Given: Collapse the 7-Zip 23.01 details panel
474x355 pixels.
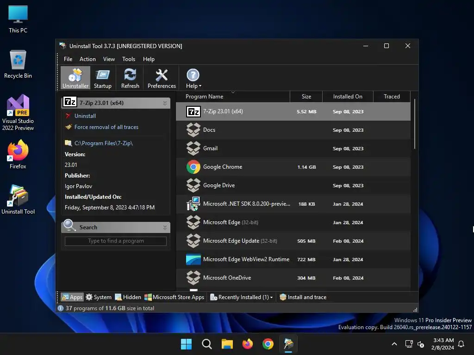Looking at the screenshot, I should click(165, 103).
